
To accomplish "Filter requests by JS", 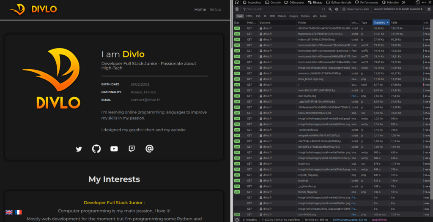I will 265,16.
